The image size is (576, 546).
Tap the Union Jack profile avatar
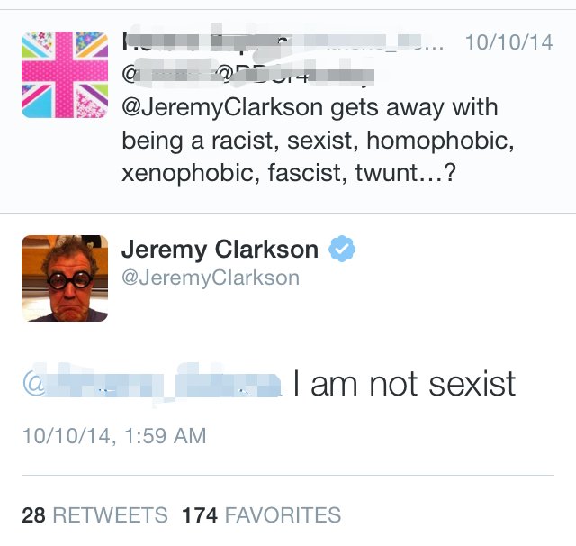click(65, 75)
